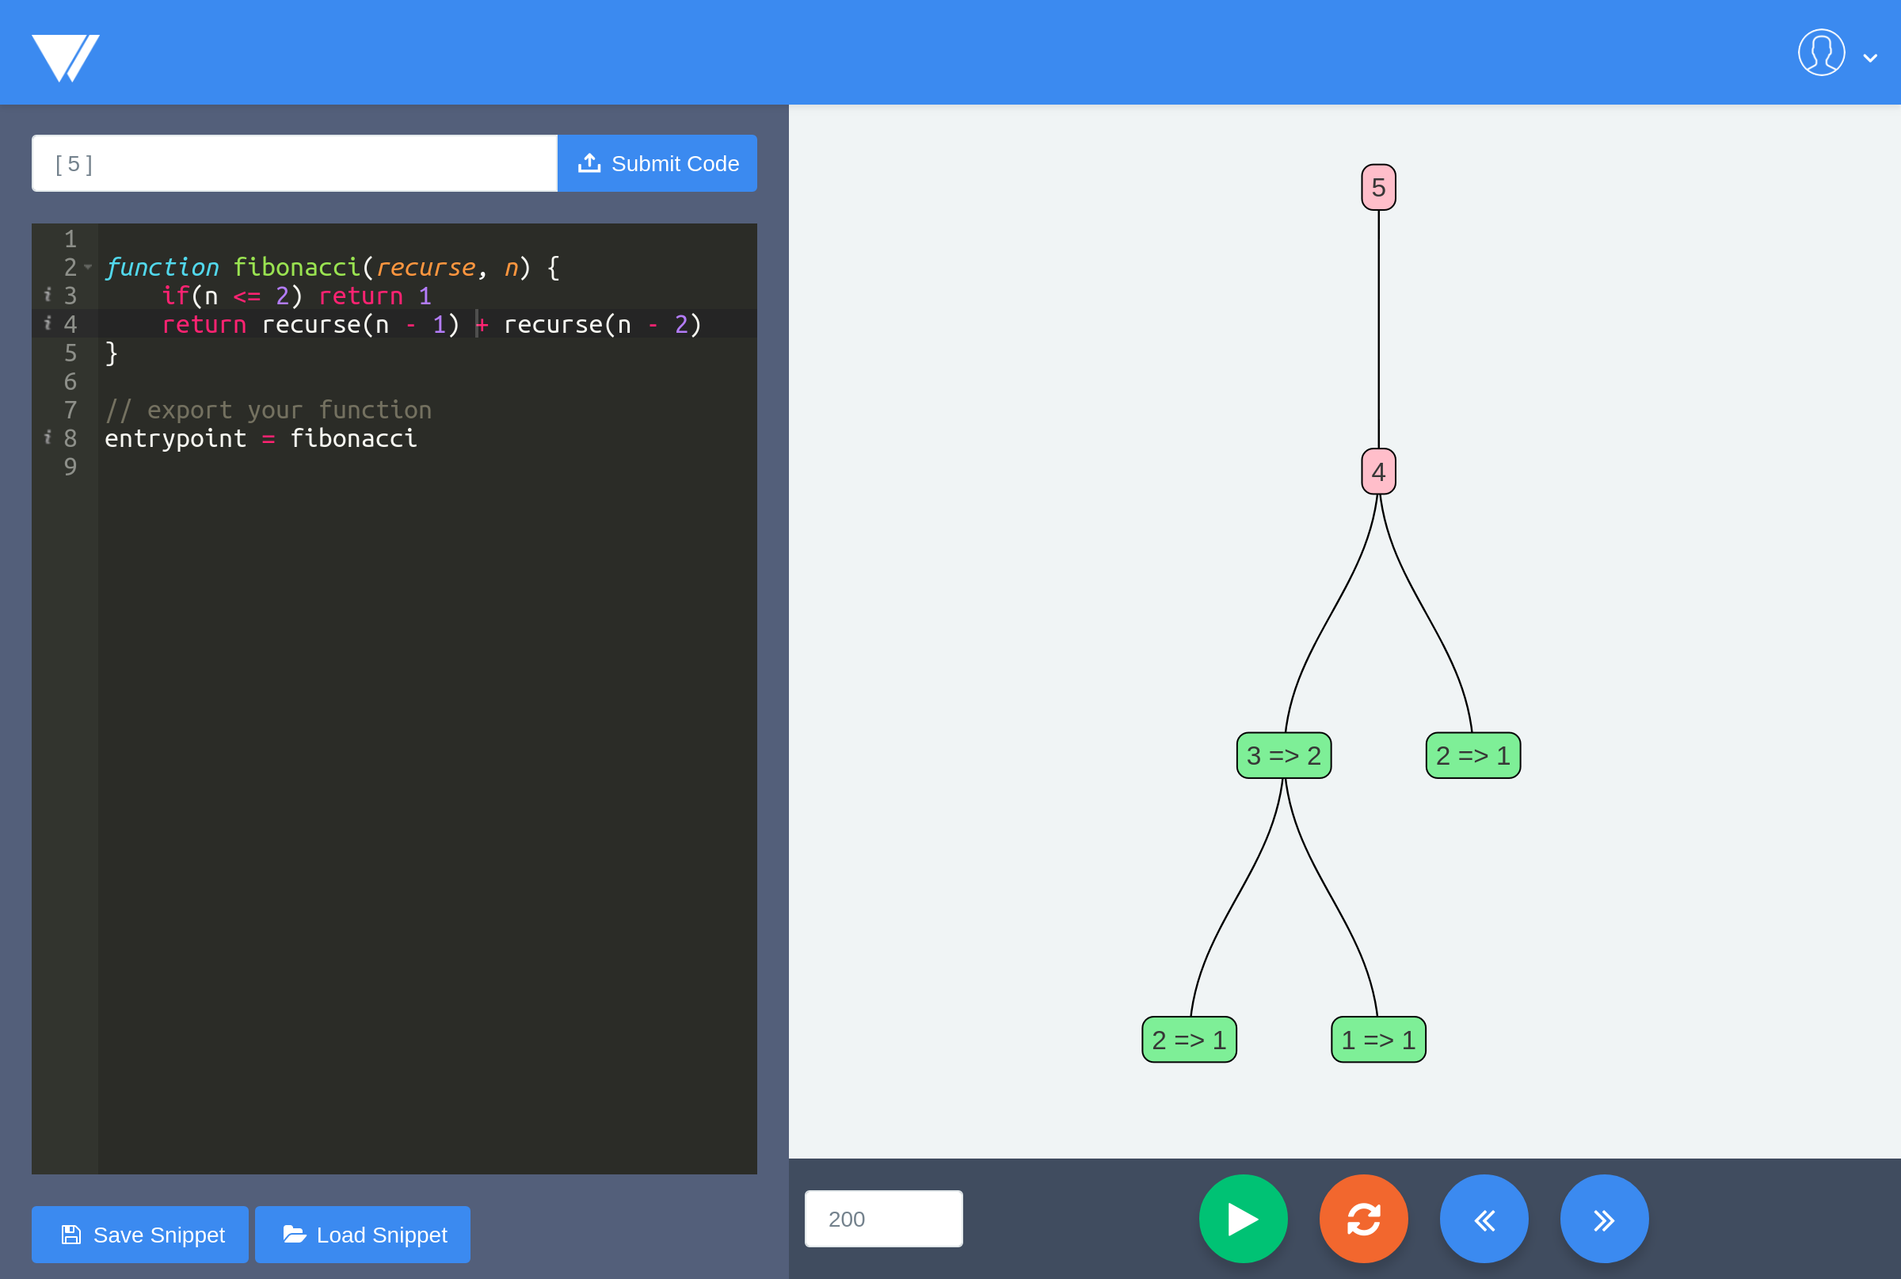Click the leaf node 1 => 1

click(x=1377, y=1039)
